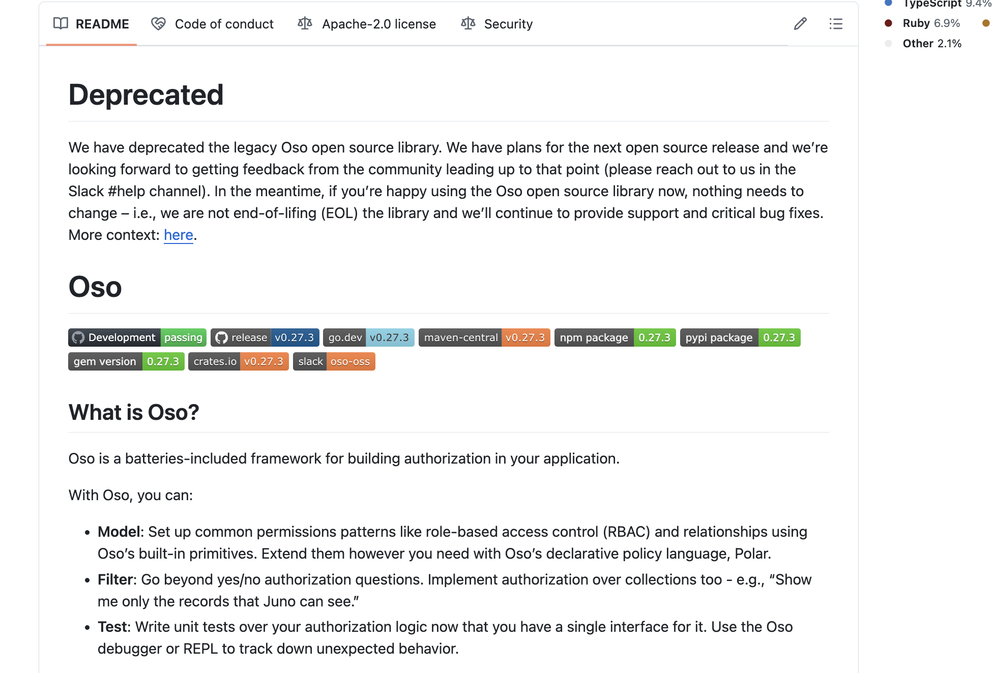Click the Code of conduct heart icon
The height and width of the screenshot is (673, 994).
(x=158, y=23)
